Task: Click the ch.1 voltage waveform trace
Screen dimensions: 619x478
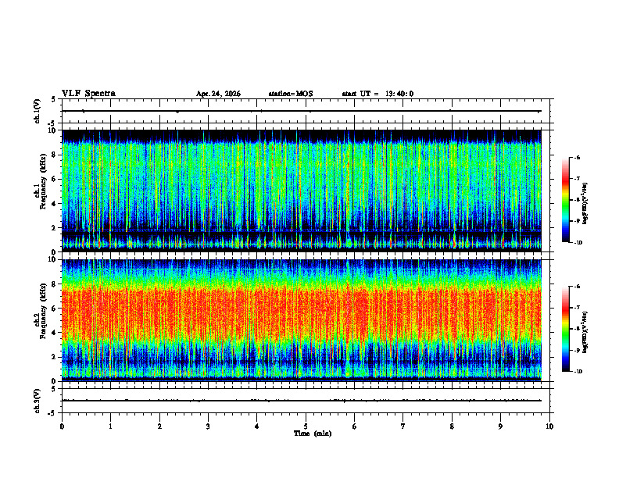Action: tap(302, 111)
